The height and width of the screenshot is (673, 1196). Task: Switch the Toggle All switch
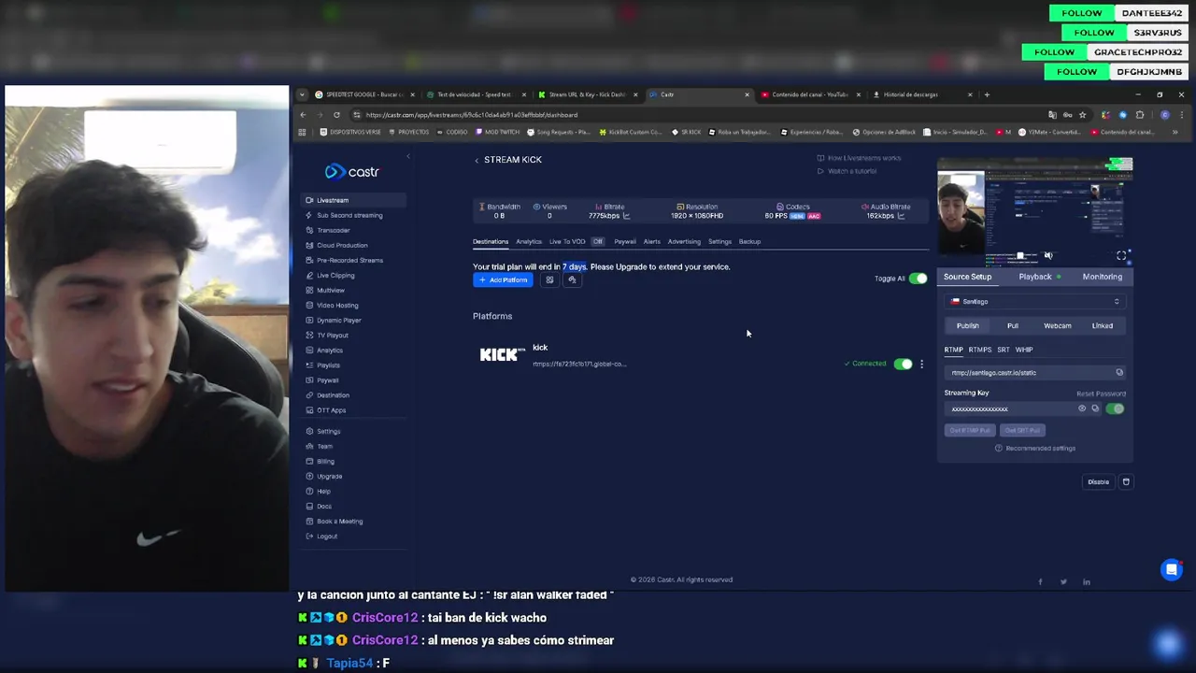[x=918, y=279]
